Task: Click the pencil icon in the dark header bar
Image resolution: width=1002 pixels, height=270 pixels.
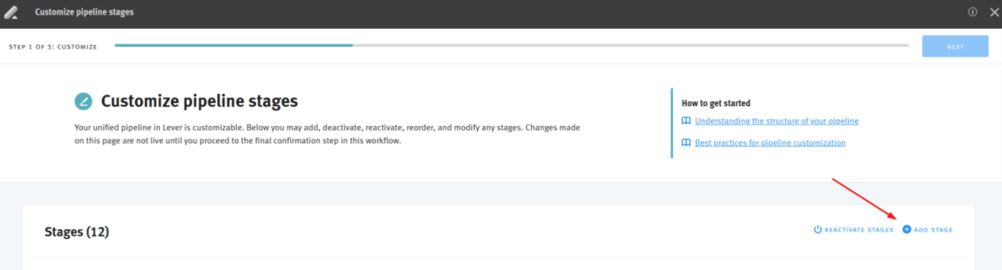Action: pyautogui.click(x=12, y=12)
